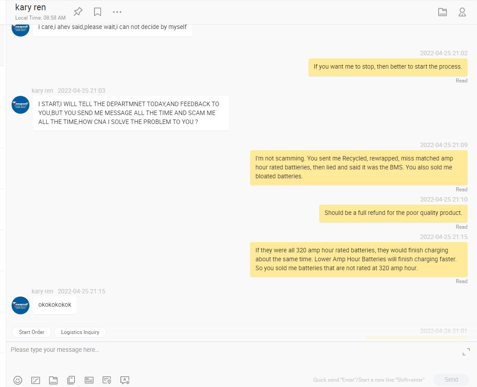The width and height of the screenshot is (477, 387).
Task: Click 'Read' under the 'I'm not scamming' message
Action: [x=461, y=189]
